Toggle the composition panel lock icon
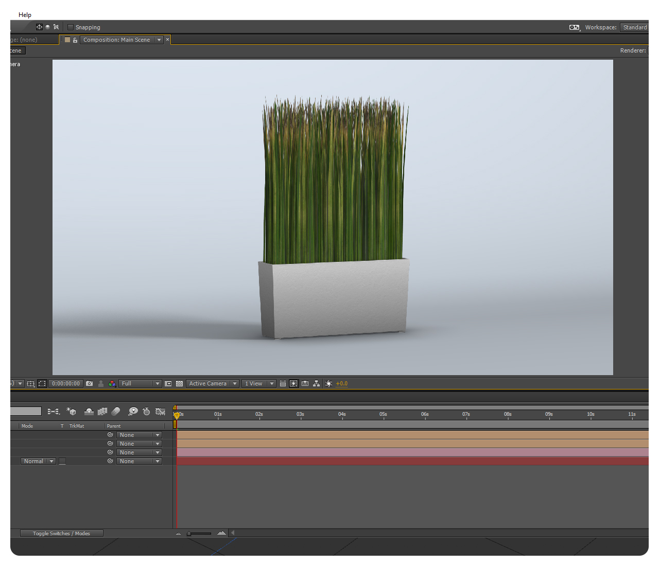 (75, 40)
